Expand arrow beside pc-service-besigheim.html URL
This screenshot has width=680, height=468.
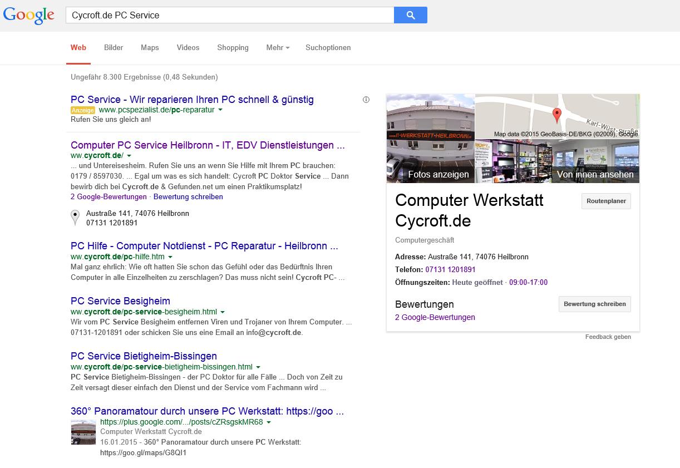point(223,312)
